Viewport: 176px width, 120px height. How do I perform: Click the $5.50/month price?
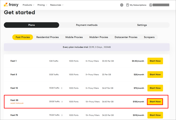tap(138, 61)
